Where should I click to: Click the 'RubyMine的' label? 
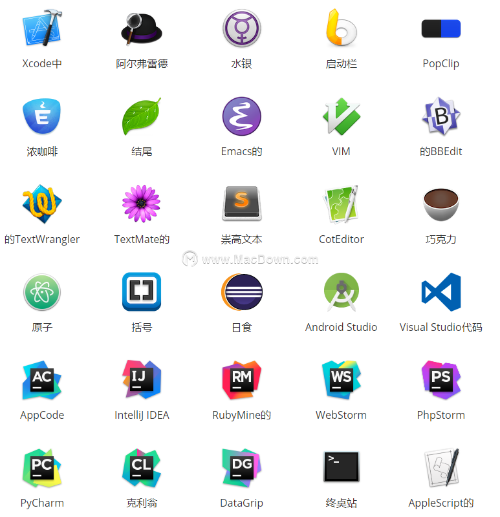pyautogui.click(x=241, y=415)
